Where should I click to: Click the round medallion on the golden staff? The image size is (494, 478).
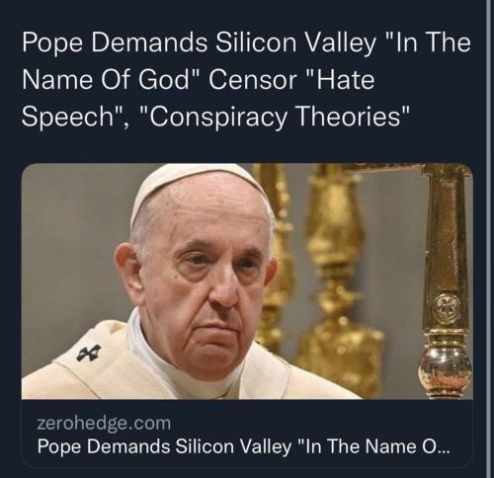[448, 307]
